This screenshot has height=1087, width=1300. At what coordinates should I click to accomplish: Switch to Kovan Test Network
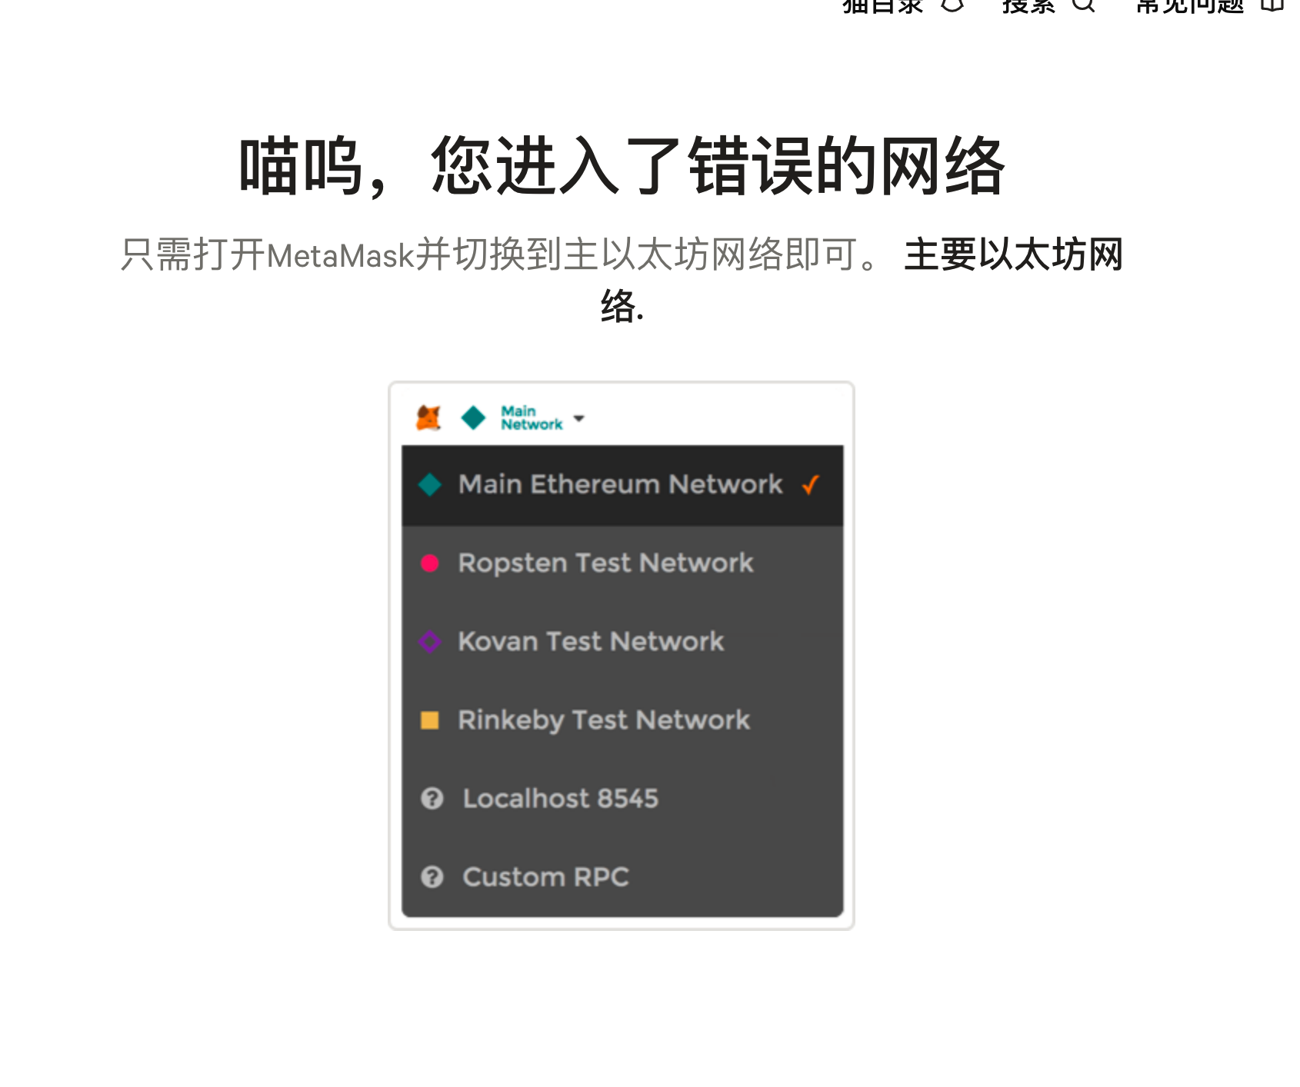pyautogui.click(x=622, y=642)
